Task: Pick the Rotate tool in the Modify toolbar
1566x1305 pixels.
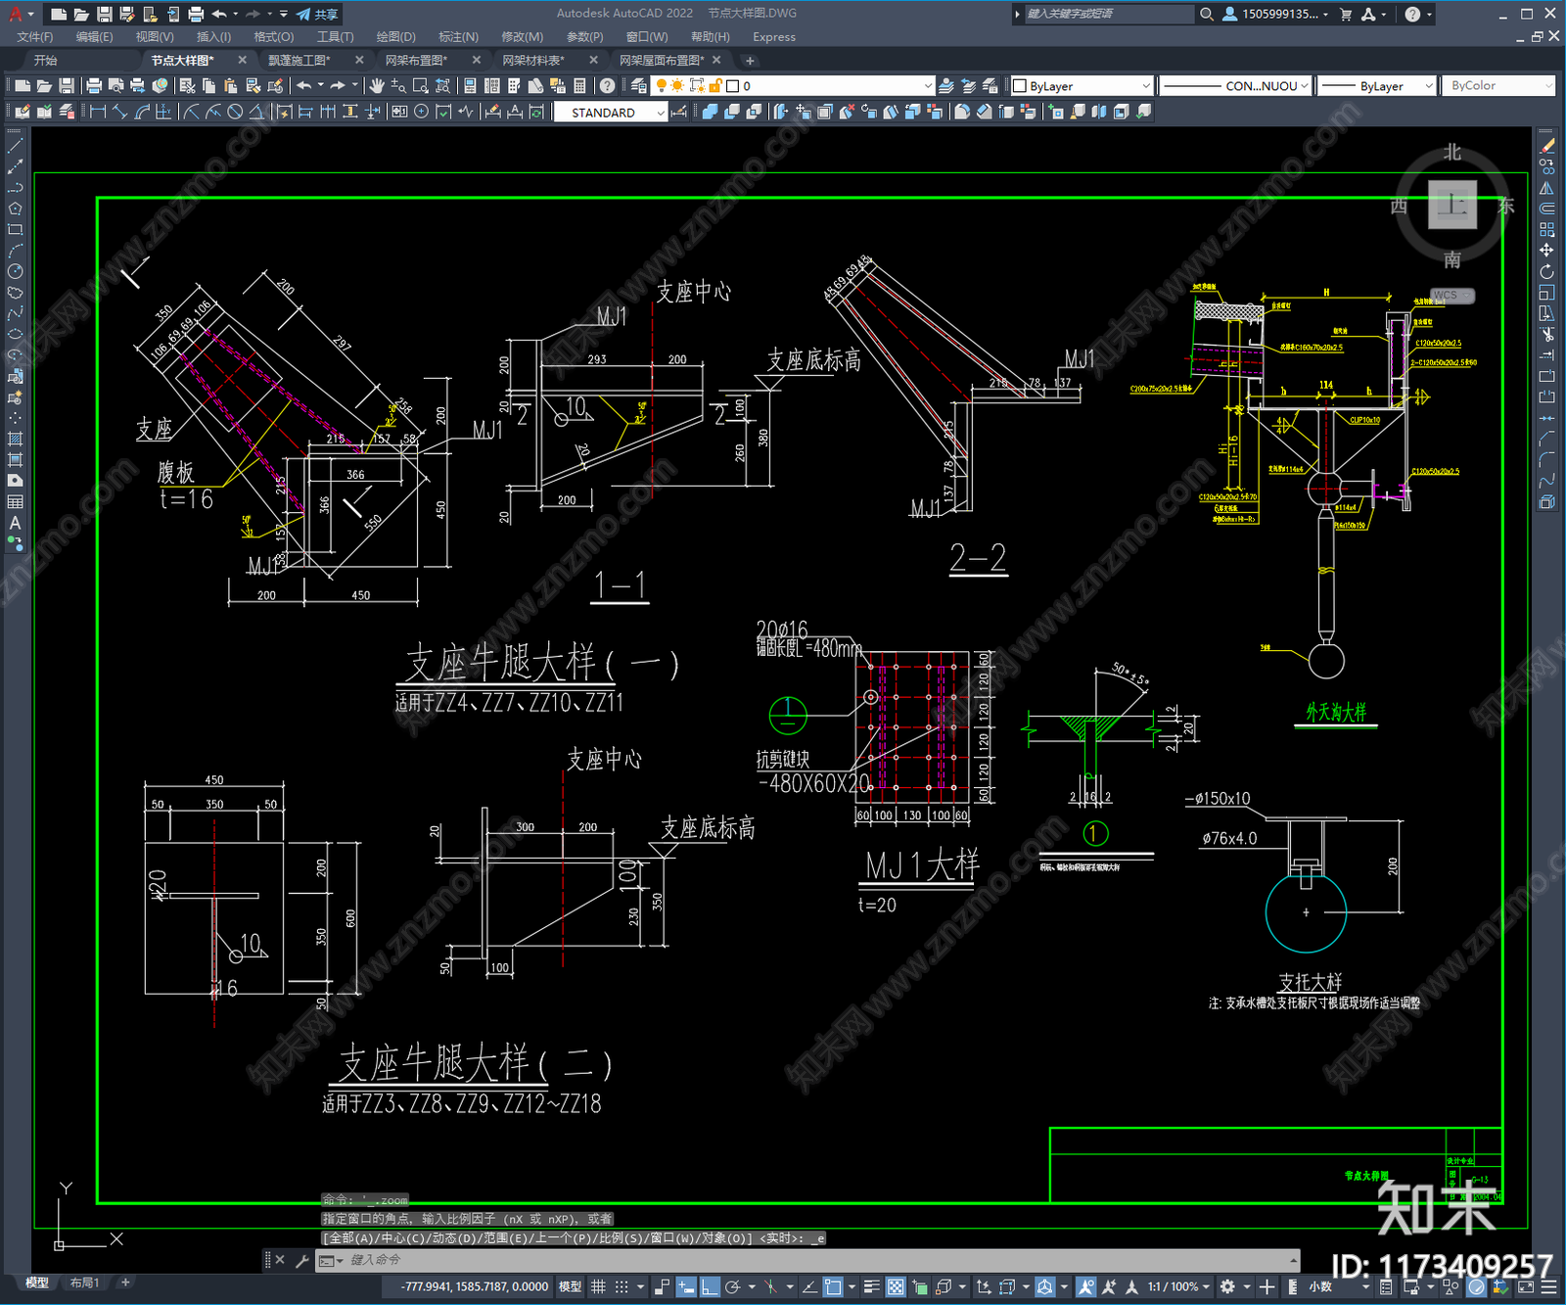Action: [1546, 271]
